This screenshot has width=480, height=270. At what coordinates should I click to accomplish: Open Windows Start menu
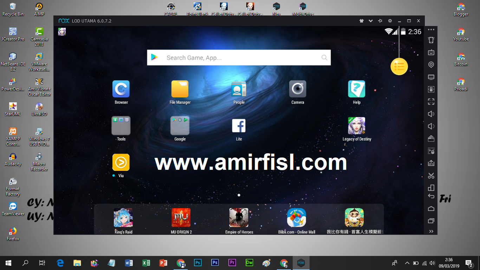point(8,263)
